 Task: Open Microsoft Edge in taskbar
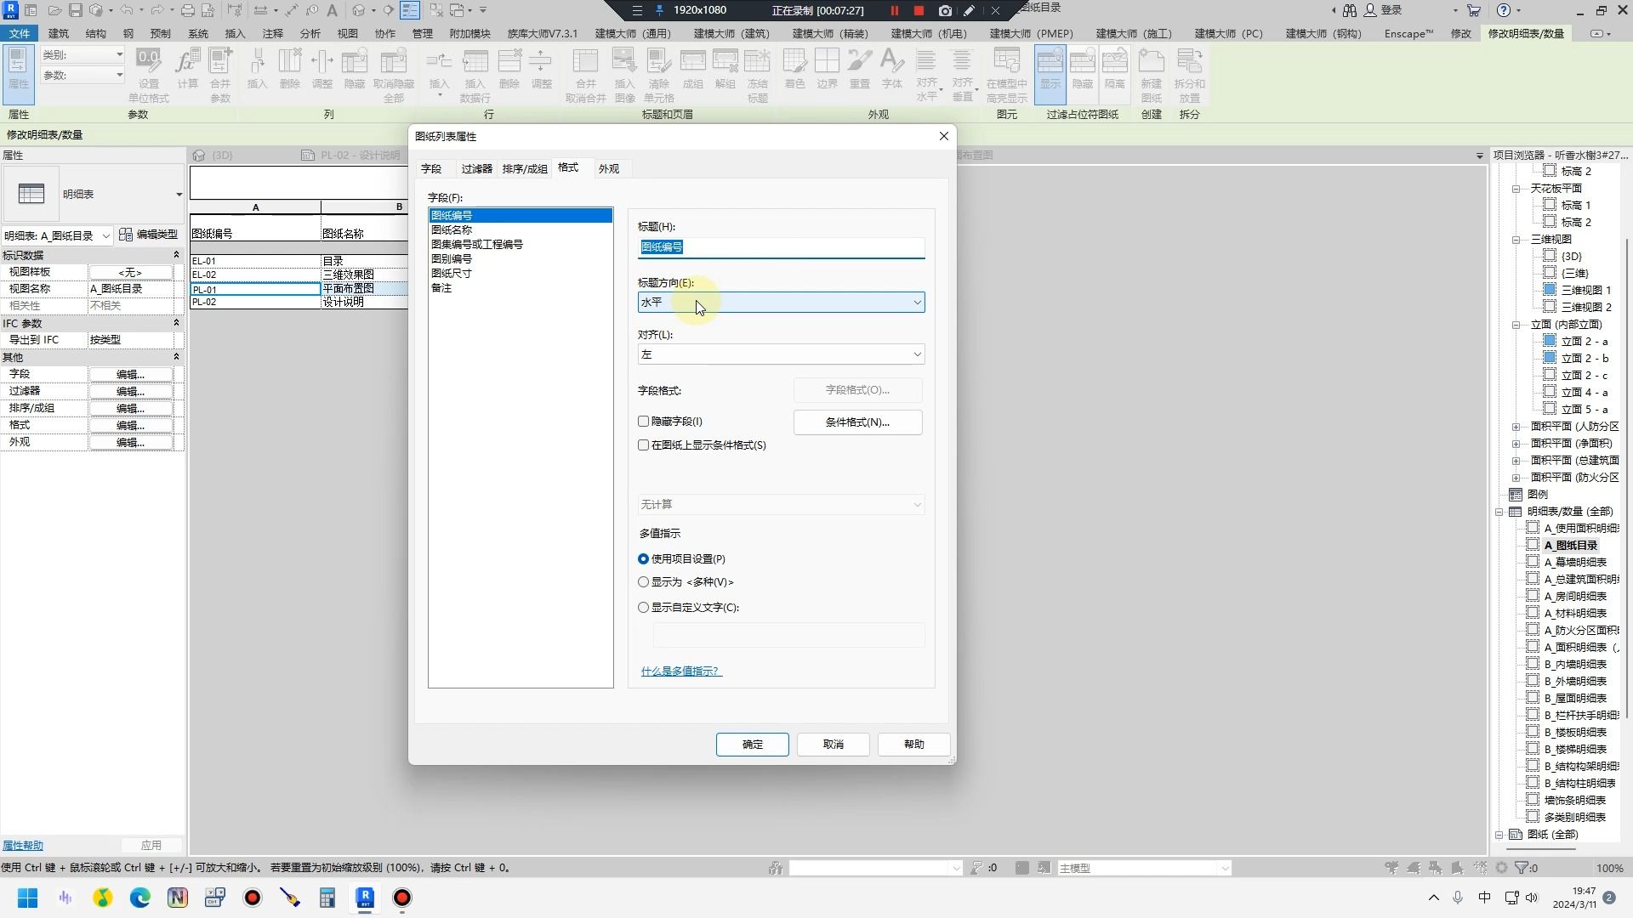pos(140,898)
